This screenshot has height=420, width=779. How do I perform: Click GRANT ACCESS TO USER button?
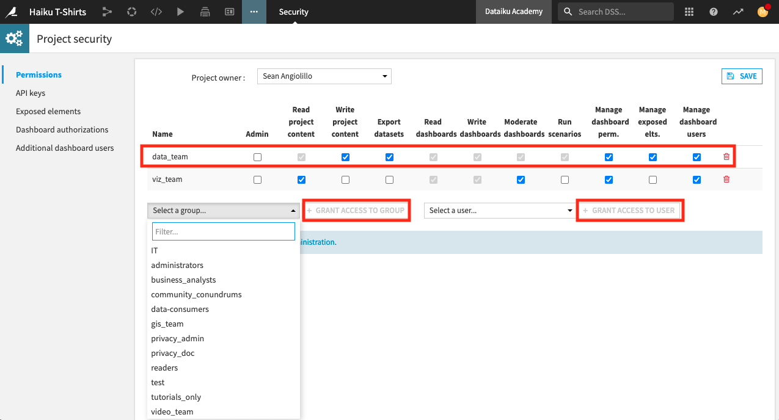629,211
